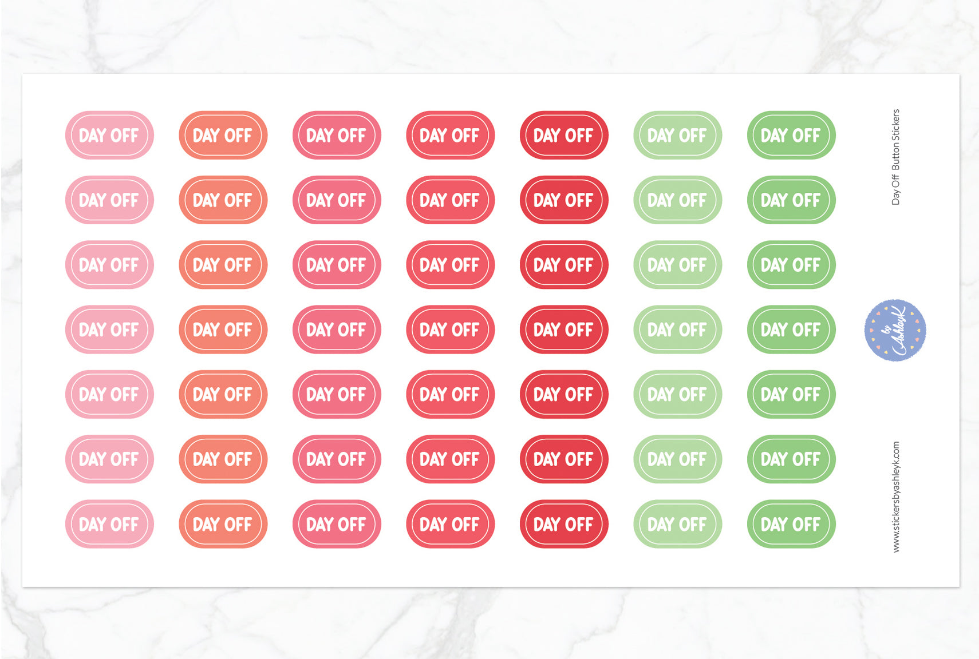Image resolution: width=979 pixels, height=659 pixels.
Task: Click the blue round Ashley K logo
Action: click(895, 330)
